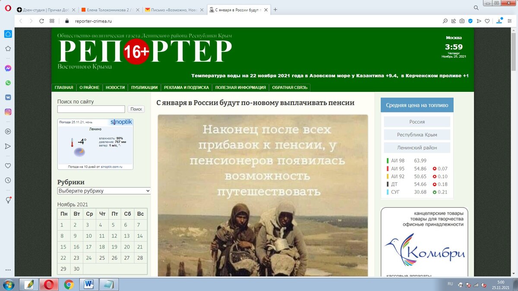The height and width of the screenshot is (291, 518).
Task: Open РЕКЛАМА И ПОДПИСКА menu item
Action: click(186, 88)
